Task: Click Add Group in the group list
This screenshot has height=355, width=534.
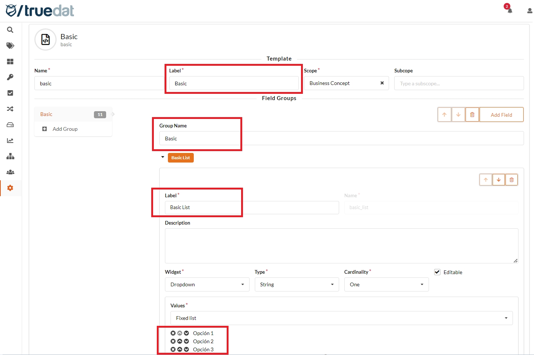Action: [x=65, y=129]
